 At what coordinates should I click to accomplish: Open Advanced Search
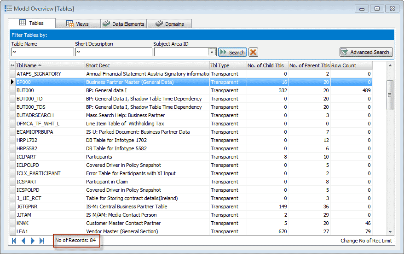(x=366, y=52)
